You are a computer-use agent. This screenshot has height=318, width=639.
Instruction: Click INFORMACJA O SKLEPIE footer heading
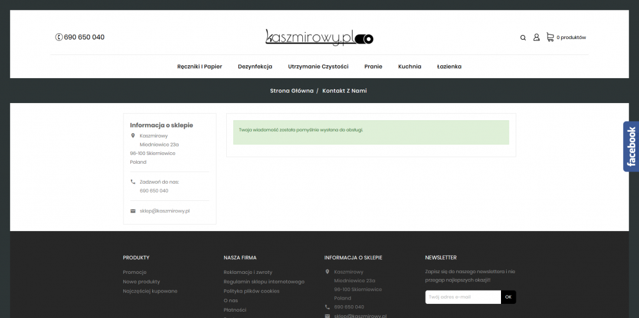[353, 258]
